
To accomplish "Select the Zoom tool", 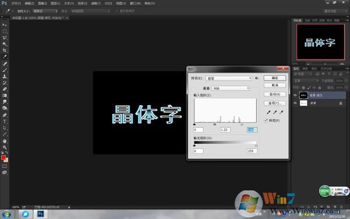I will (5, 147).
